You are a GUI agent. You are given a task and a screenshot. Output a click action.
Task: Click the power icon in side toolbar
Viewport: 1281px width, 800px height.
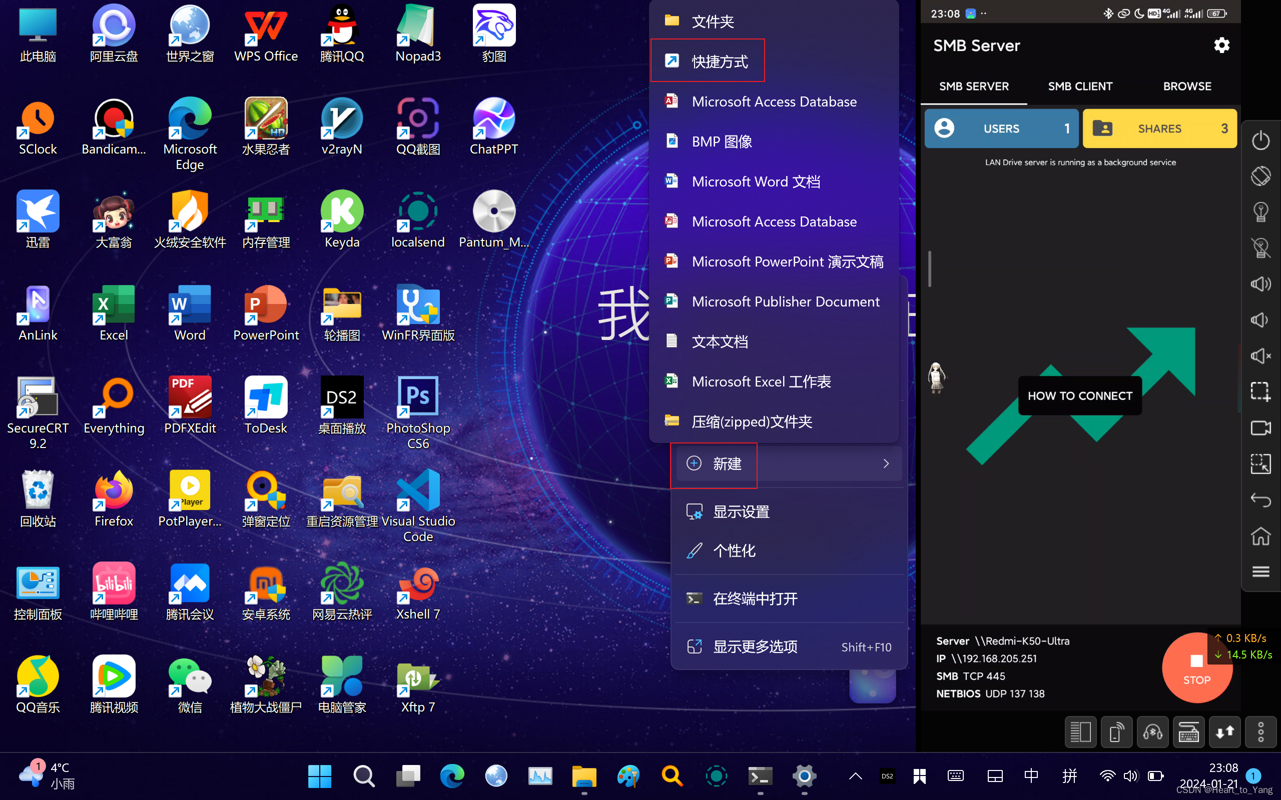point(1260,140)
